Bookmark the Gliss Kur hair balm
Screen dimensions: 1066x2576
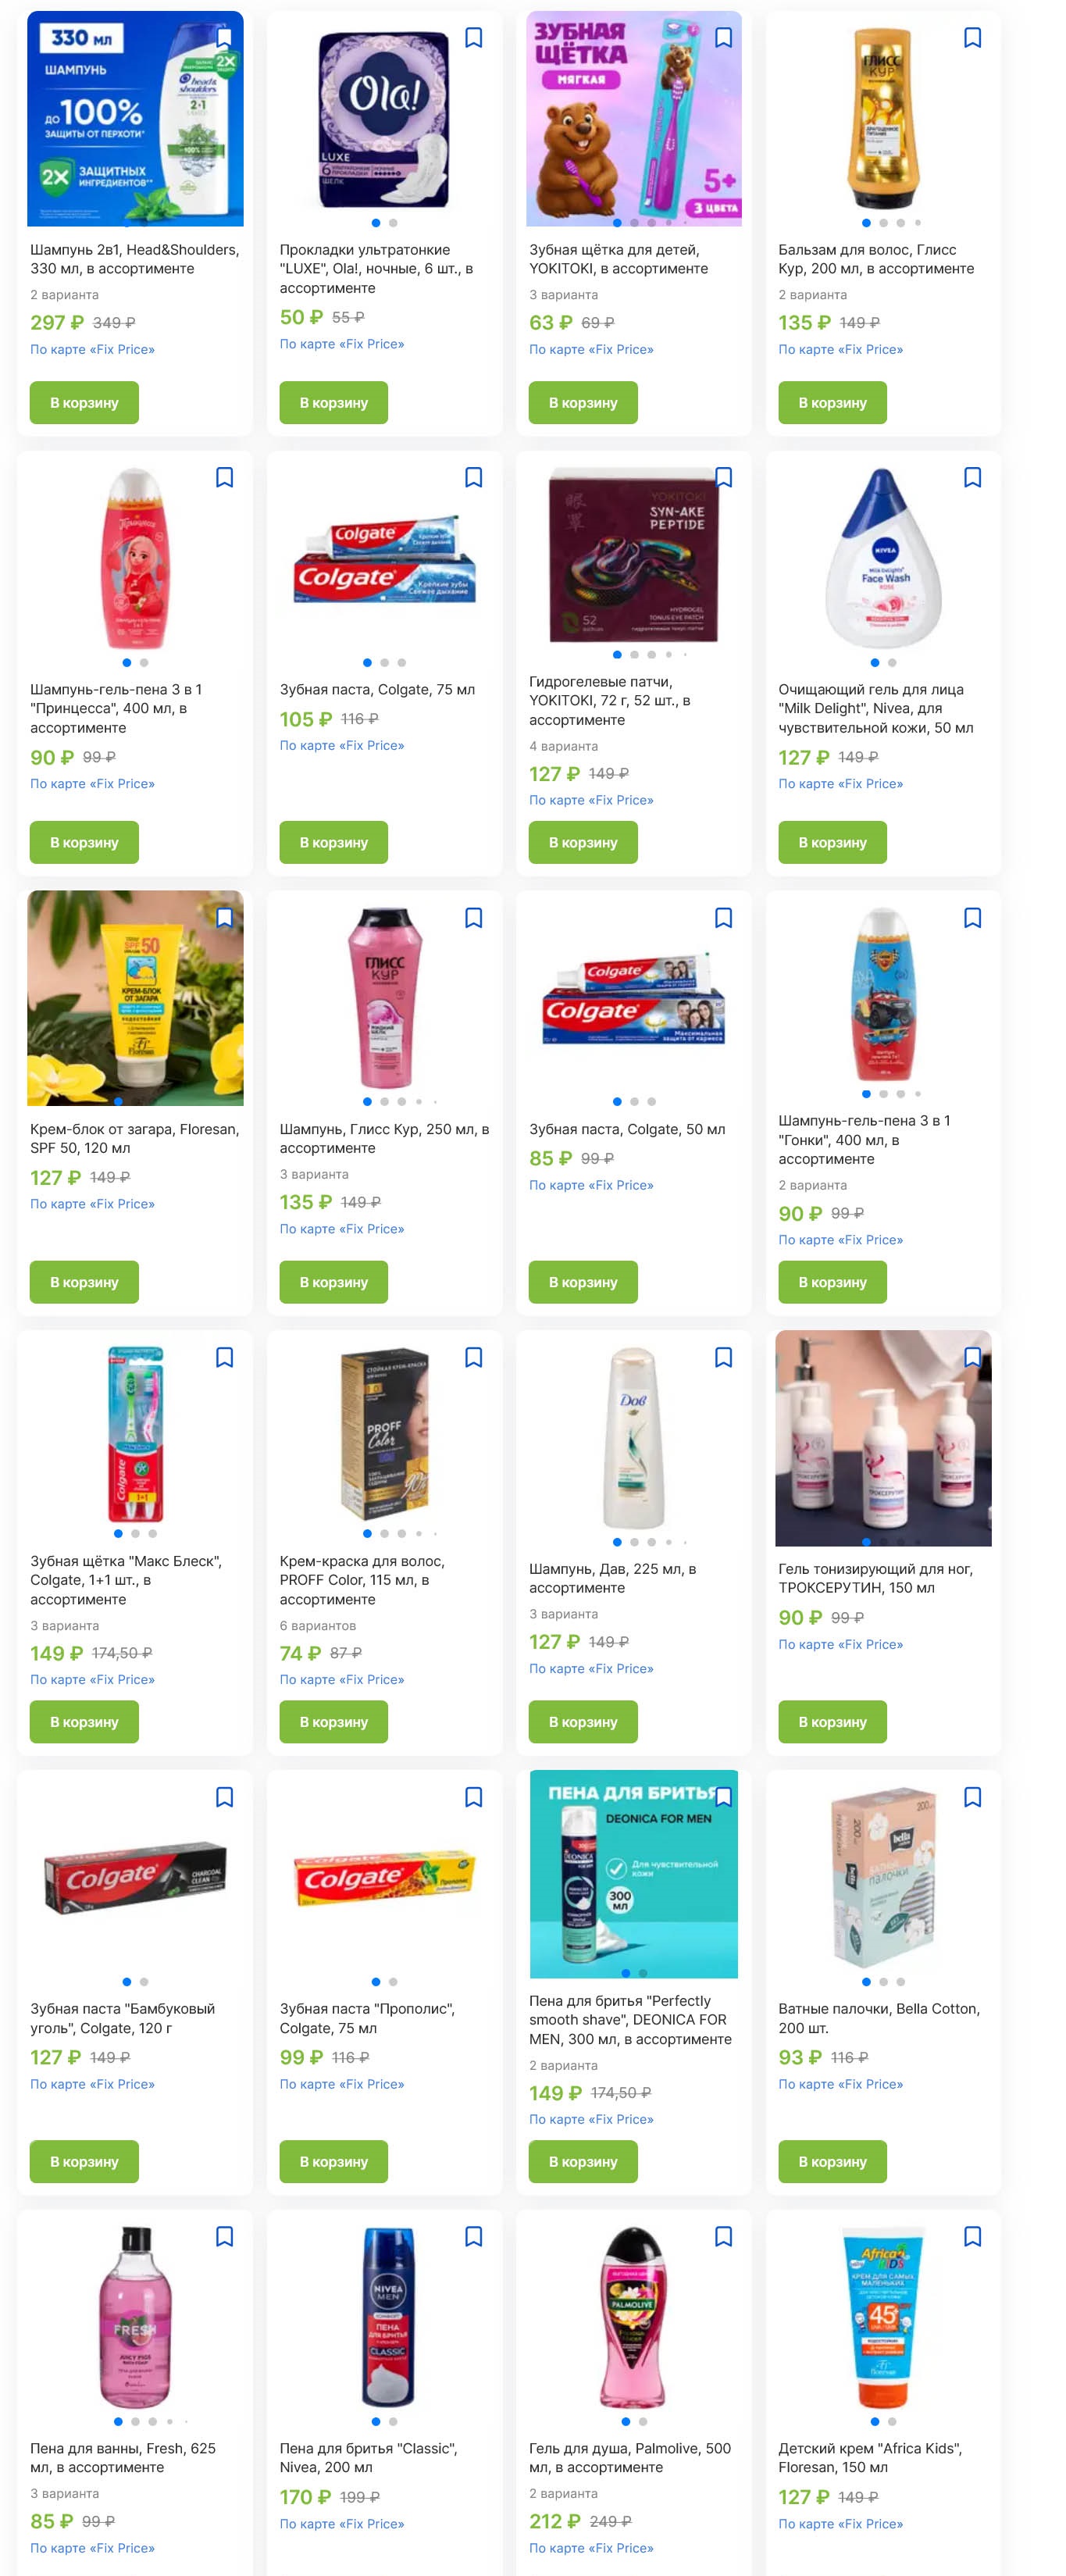(x=972, y=38)
